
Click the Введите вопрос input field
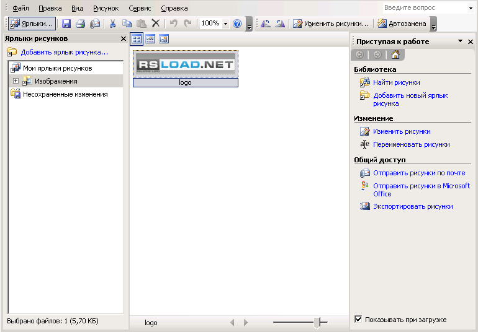pos(425,8)
